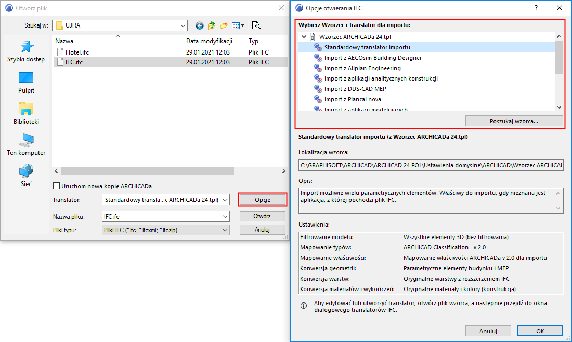Click the Opcje button
The width and height of the screenshot is (572, 342).
[263, 200]
